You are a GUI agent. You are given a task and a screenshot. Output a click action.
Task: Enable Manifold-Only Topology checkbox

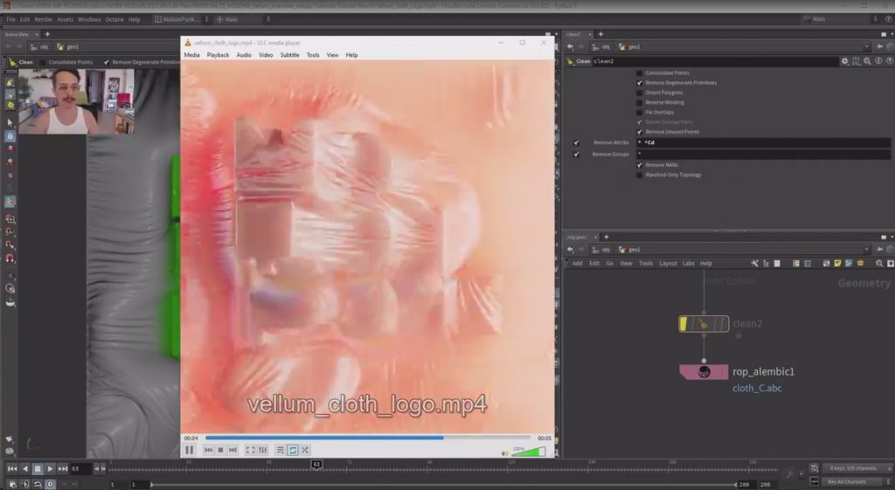pyautogui.click(x=639, y=175)
